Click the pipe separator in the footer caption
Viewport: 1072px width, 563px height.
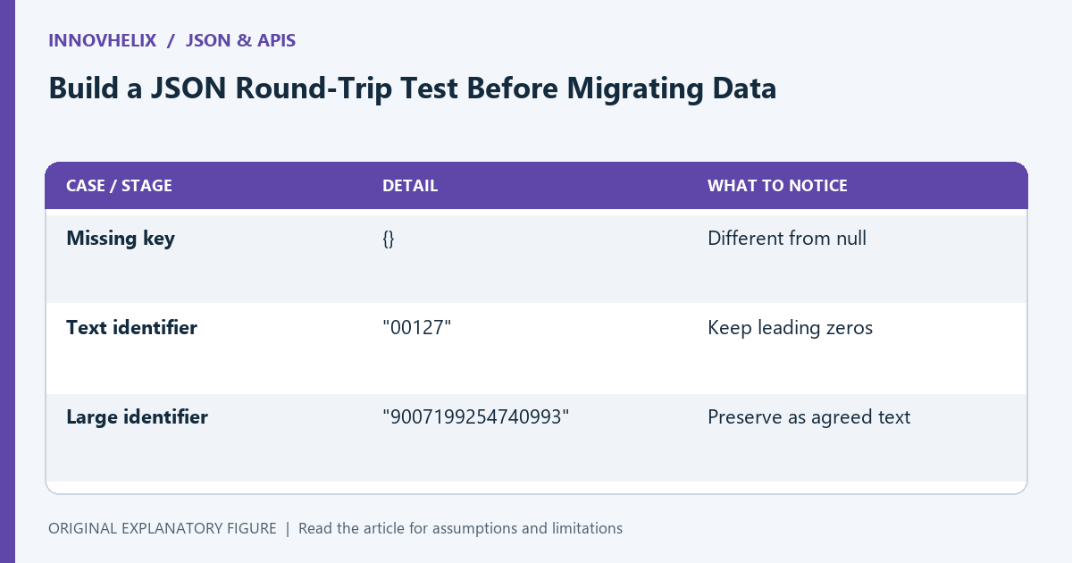(288, 528)
